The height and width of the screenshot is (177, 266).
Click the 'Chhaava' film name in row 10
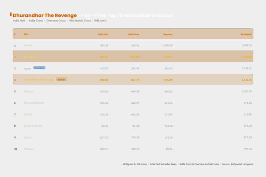[x=29, y=149]
